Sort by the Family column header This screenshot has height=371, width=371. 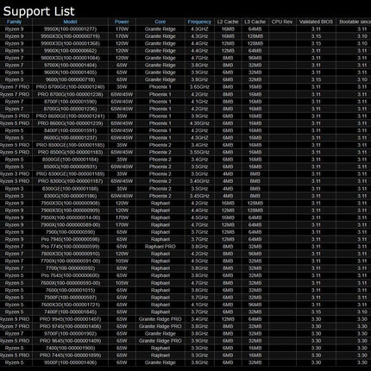(14, 22)
